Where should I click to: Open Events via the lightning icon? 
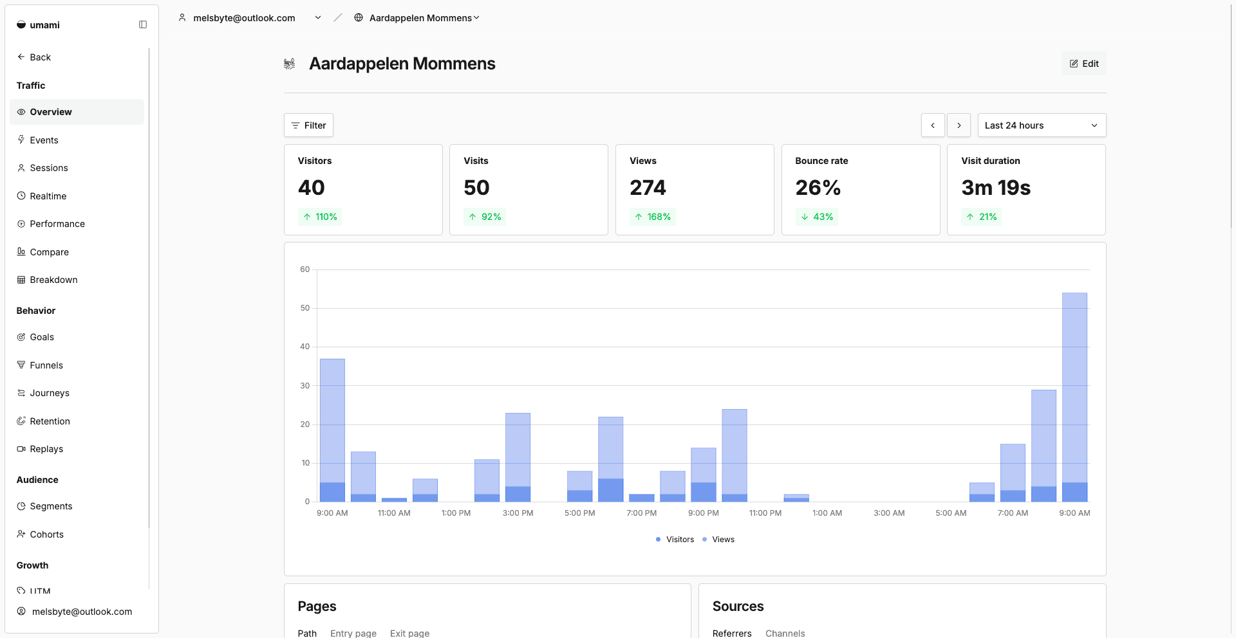[x=21, y=140]
